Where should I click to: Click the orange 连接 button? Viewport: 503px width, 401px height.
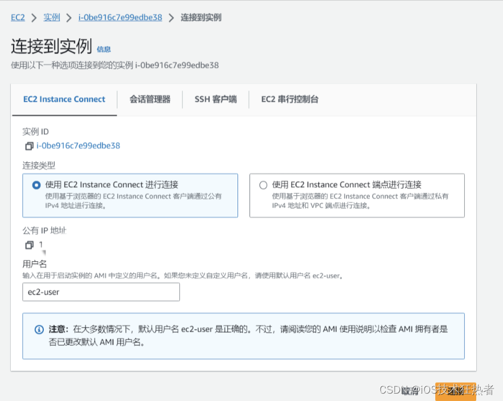coord(456,392)
